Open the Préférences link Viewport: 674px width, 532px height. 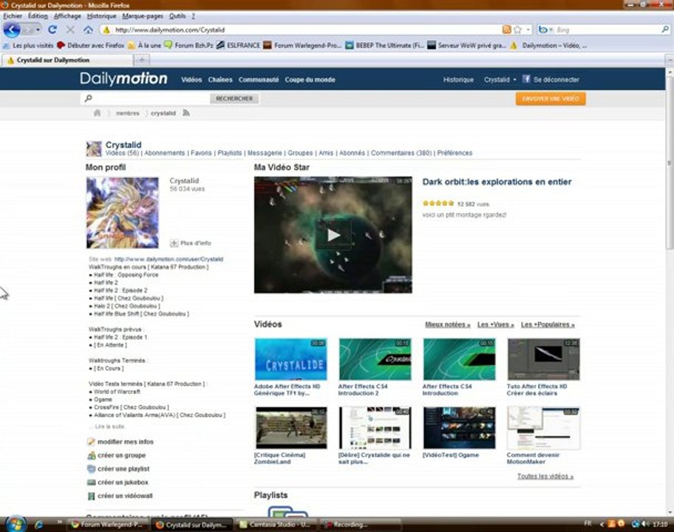(x=455, y=153)
